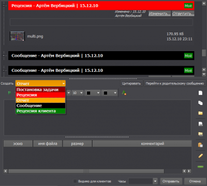Click the green minus remove icon
This screenshot has width=207, height=186.
200,167
